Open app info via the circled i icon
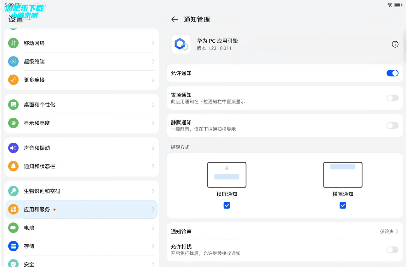Image resolution: width=407 pixels, height=267 pixels. pyautogui.click(x=395, y=44)
